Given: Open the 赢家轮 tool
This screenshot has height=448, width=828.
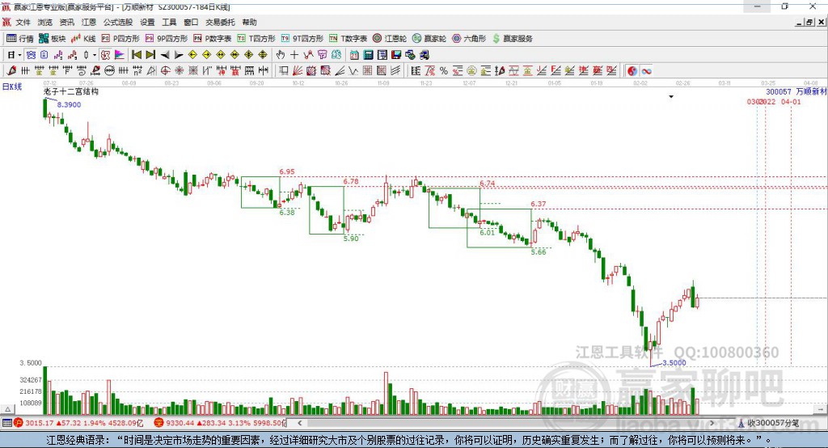Looking at the screenshot, I should point(429,39).
